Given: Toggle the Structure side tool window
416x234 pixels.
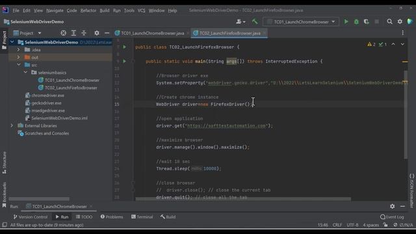Looking at the screenshot, I should [x=5, y=162].
